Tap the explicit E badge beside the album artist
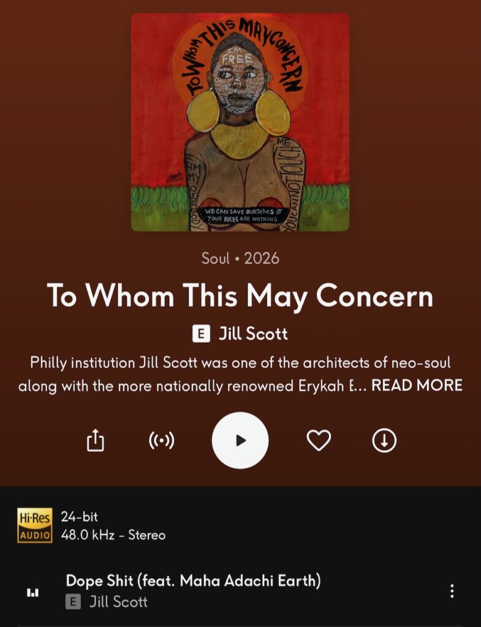 coord(201,334)
